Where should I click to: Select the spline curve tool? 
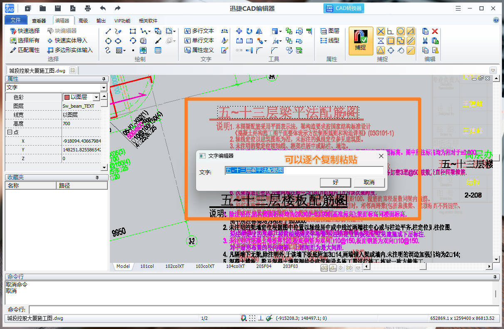point(108,50)
